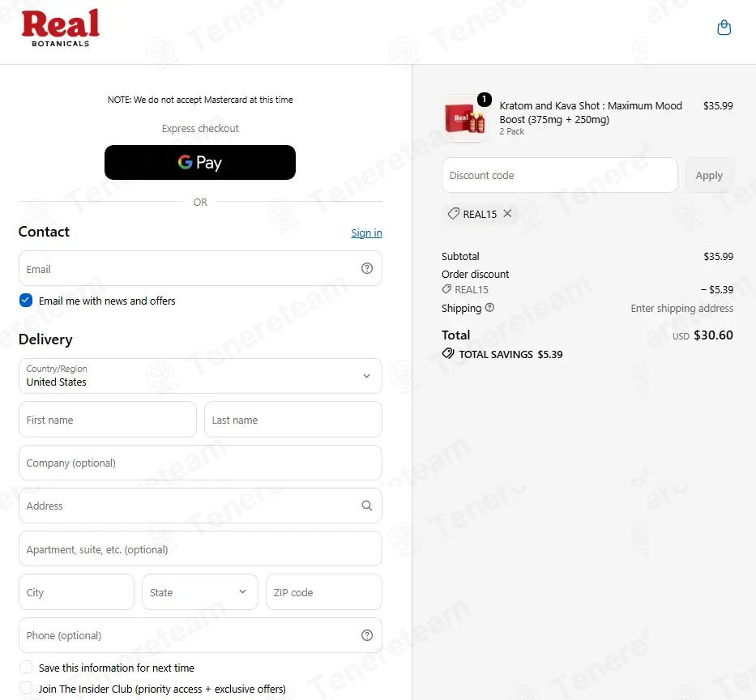Click the product quantity badge

click(484, 100)
